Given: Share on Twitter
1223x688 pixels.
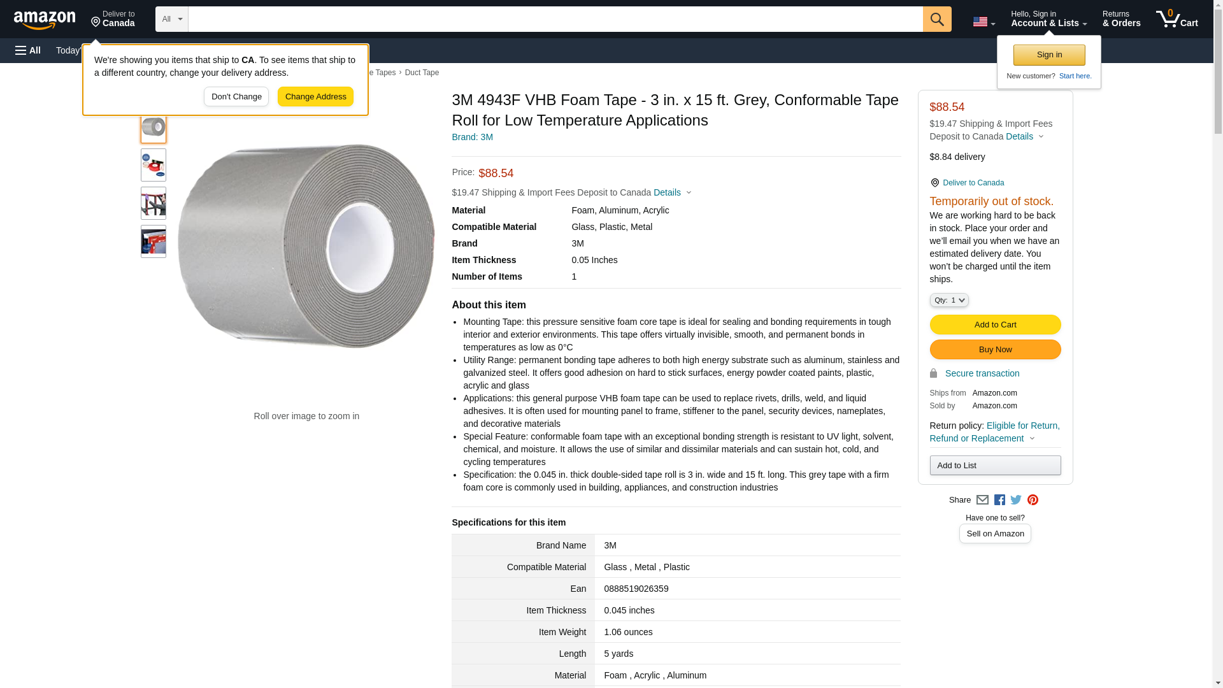Looking at the screenshot, I should coord(1016,500).
